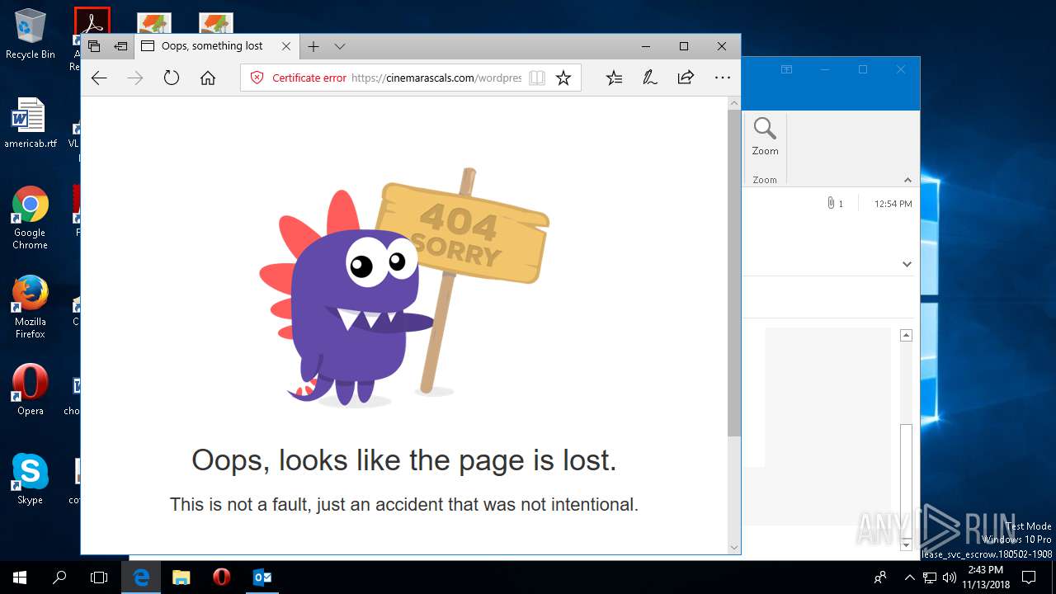Open a new tab in Edge
1056x594 pixels.
pyautogui.click(x=313, y=46)
